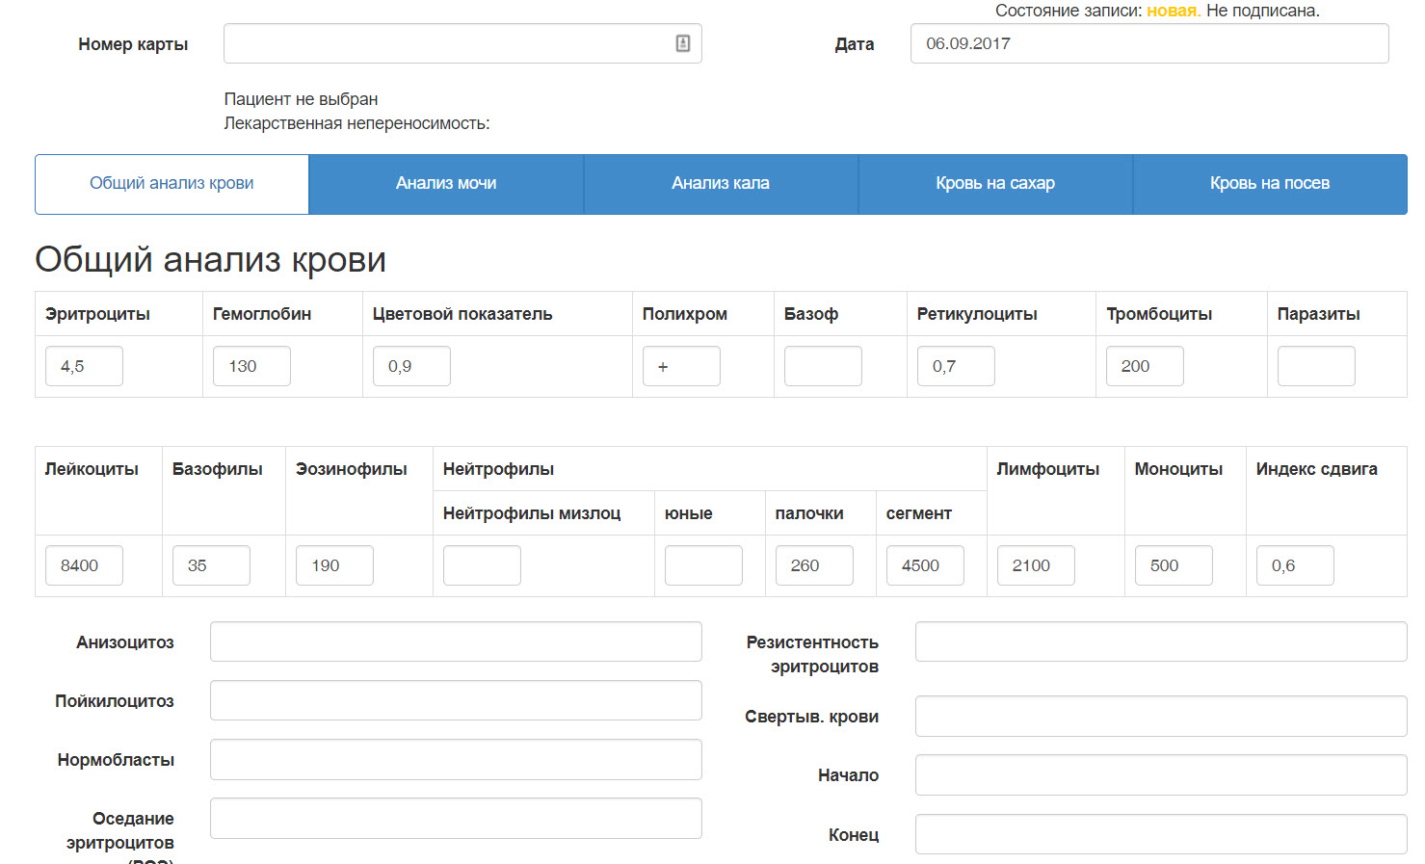Image resolution: width=1425 pixels, height=864 pixels.
Task: Click the Дата input field
Action: (x=1148, y=43)
